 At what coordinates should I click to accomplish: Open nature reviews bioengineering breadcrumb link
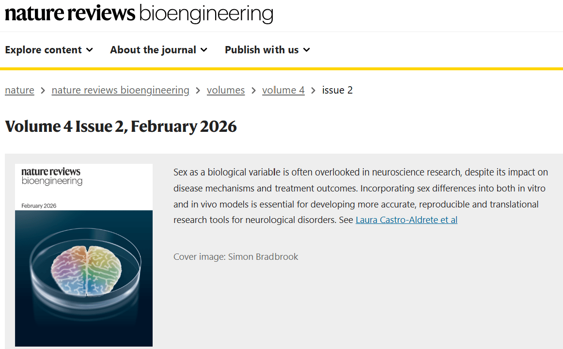click(x=120, y=90)
